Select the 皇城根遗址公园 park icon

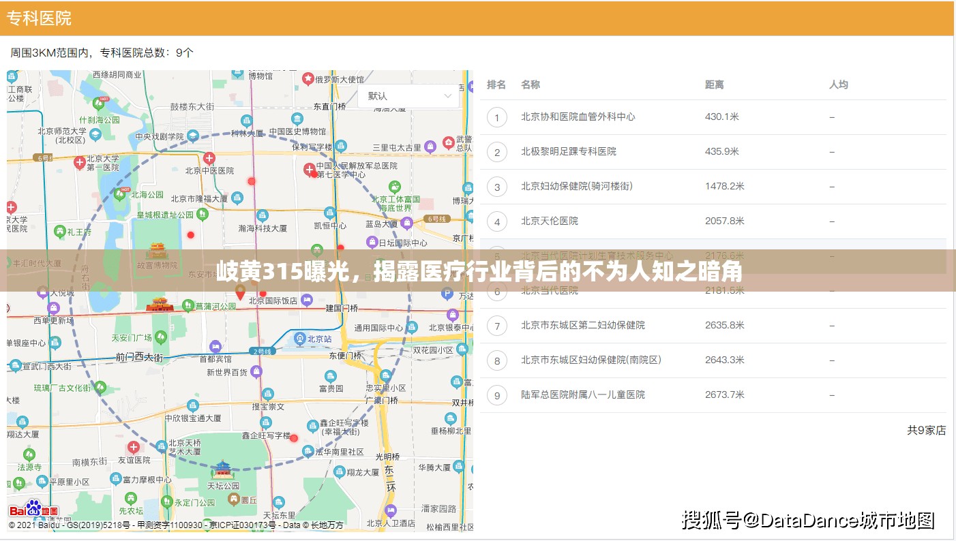tap(202, 214)
